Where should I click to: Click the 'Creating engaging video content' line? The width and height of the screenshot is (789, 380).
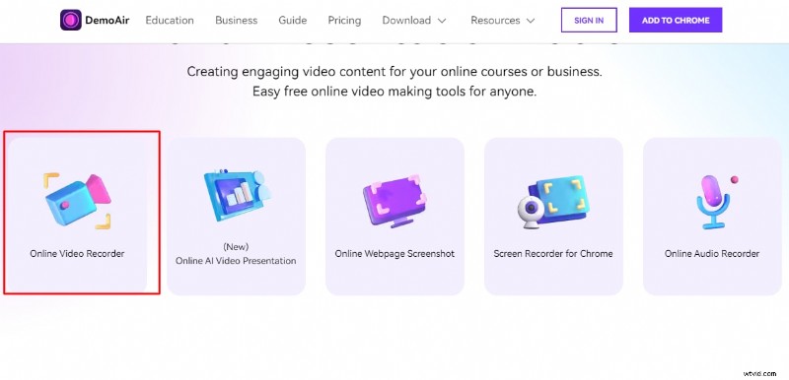pyautogui.click(x=394, y=71)
